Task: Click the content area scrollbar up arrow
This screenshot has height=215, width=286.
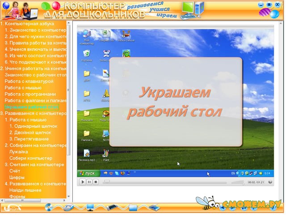Action: 281,23
